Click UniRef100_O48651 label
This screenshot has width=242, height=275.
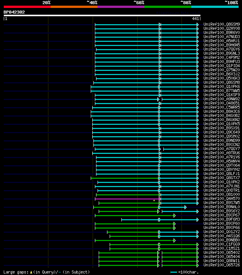[x=222, y=103]
